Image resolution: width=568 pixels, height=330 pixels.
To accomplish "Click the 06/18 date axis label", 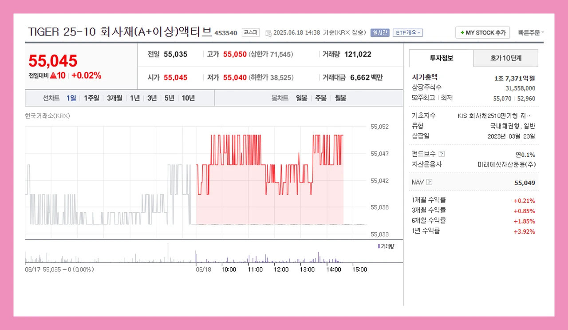I will [204, 269].
